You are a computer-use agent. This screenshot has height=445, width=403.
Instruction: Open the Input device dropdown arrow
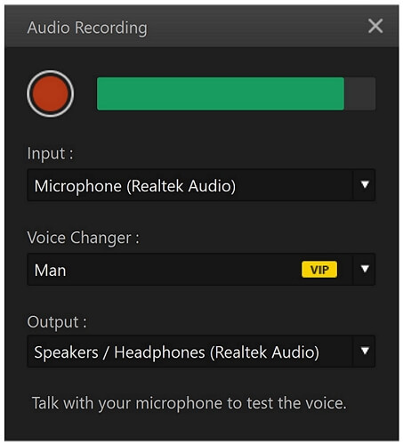pos(365,185)
